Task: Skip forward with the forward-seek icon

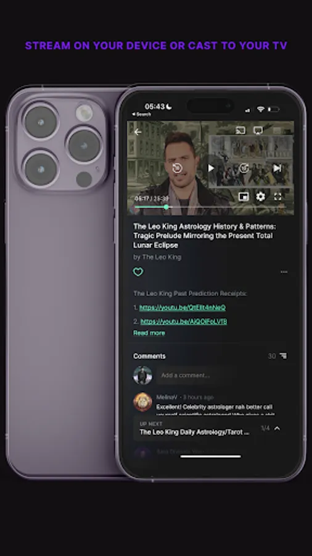Action: [244, 167]
